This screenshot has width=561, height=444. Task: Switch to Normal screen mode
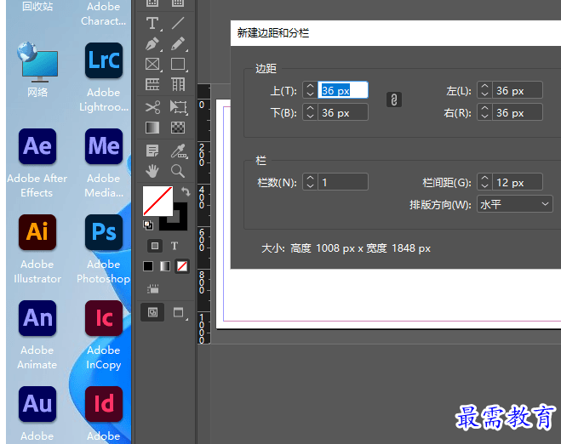click(152, 312)
